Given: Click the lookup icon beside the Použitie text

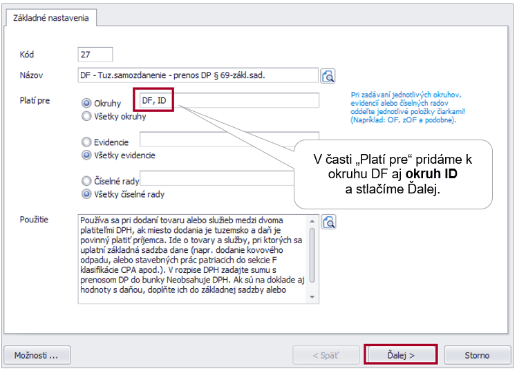Looking at the screenshot, I should pyautogui.click(x=328, y=222).
